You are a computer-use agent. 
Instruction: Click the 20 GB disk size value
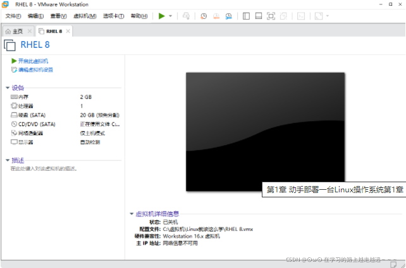100,115
